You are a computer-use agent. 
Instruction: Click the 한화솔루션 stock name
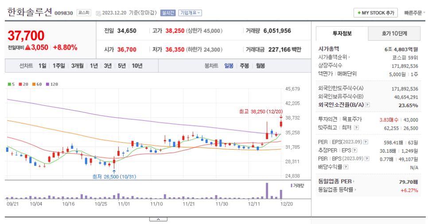pyautogui.click(x=30, y=12)
